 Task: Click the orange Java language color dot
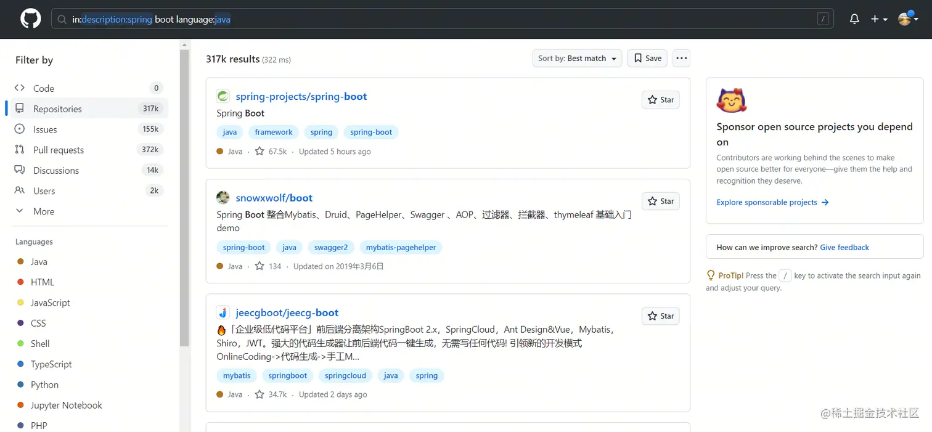pos(20,262)
